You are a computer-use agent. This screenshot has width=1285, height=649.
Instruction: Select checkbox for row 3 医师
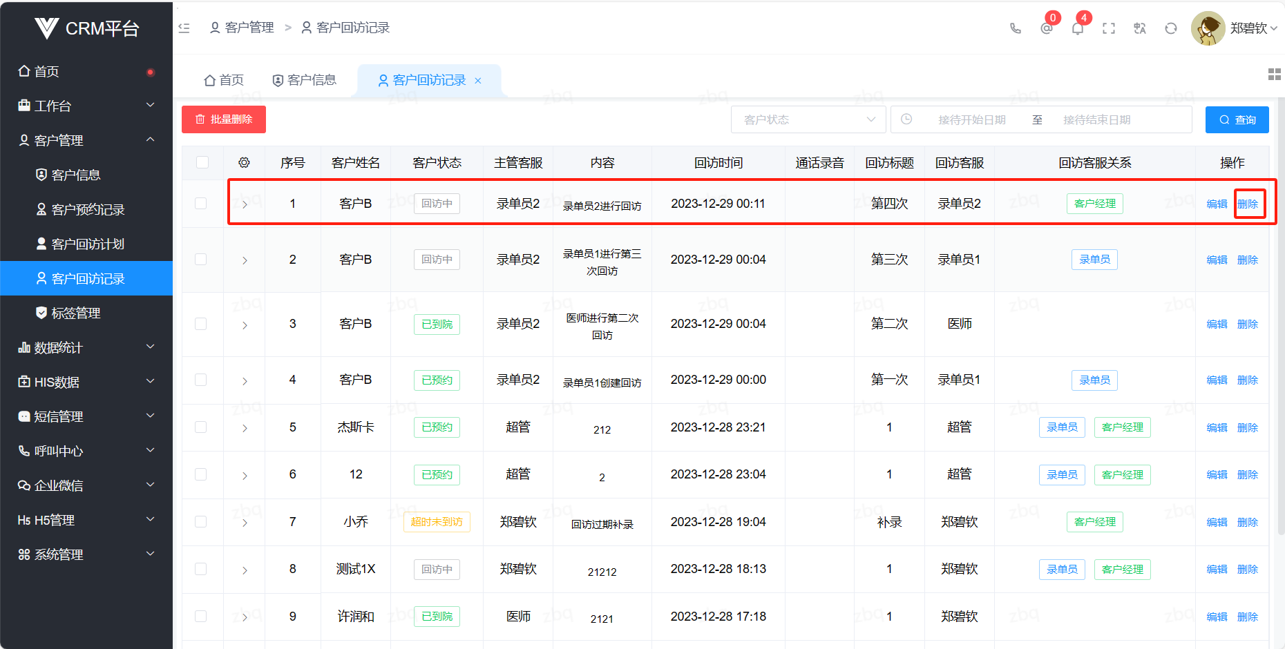(x=201, y=324)
